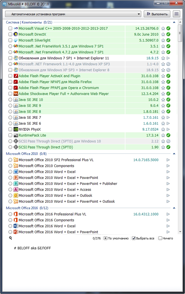Click green check for Java SE JRE 8
Viewport: 185px width, 294px height.
168,112
